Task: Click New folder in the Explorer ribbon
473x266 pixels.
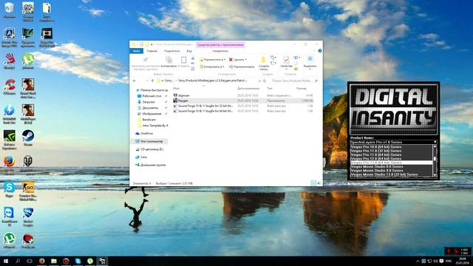Action: tap(264, 64)
